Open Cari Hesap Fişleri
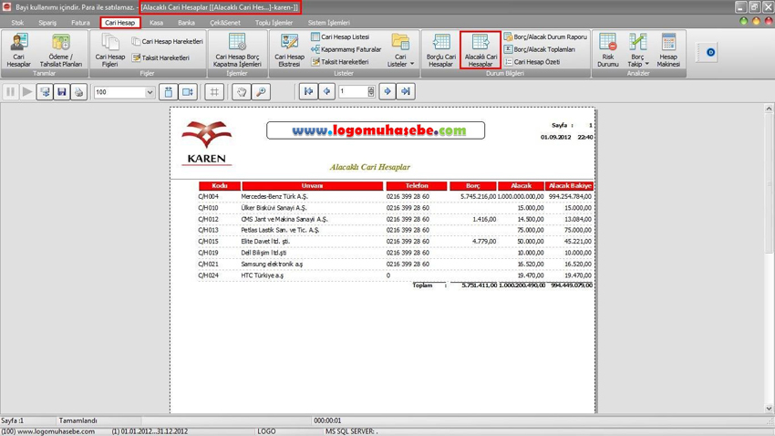This screenshot has width=775, height=436. 109,50
